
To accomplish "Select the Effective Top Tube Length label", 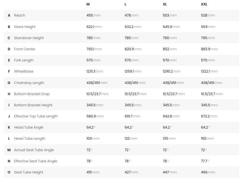I will click(36, 116).
